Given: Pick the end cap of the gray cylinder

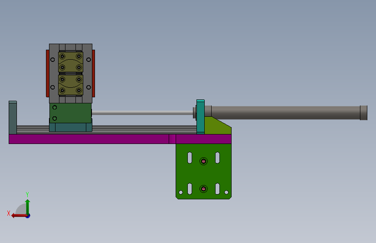Looking at the screenshot, I should tap(363, 113).
